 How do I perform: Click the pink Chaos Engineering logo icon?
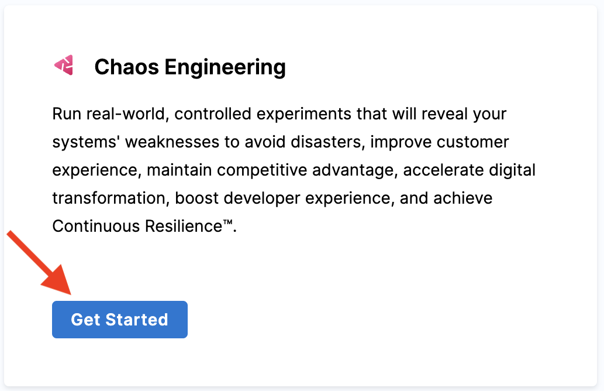coord(63,66)
